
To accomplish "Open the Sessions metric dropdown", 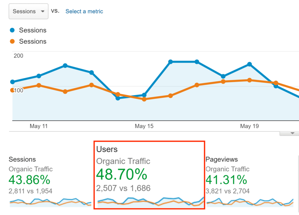I will 28,12.
